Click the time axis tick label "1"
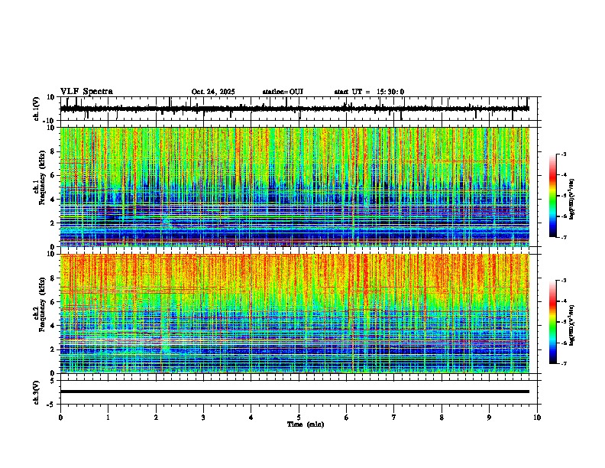 coord(108,418)
